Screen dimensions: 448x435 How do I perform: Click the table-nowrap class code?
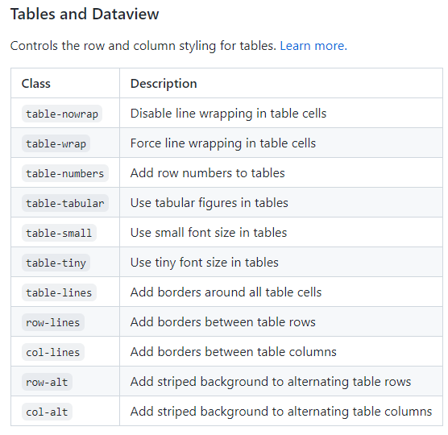pyautogui.click(x=62, y=114)
